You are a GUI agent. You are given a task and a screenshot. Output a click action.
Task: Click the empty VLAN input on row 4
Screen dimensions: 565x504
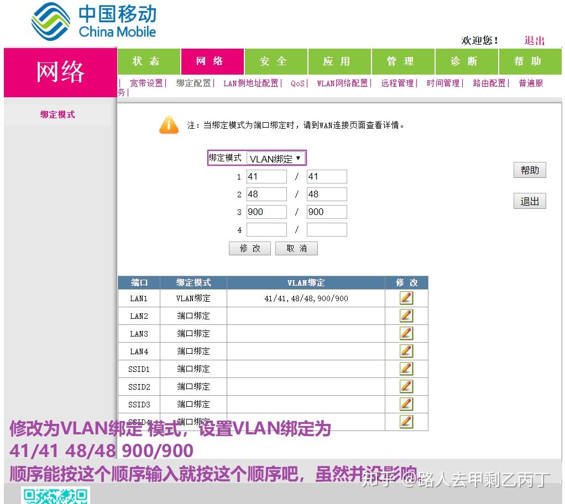click(266, 229)
